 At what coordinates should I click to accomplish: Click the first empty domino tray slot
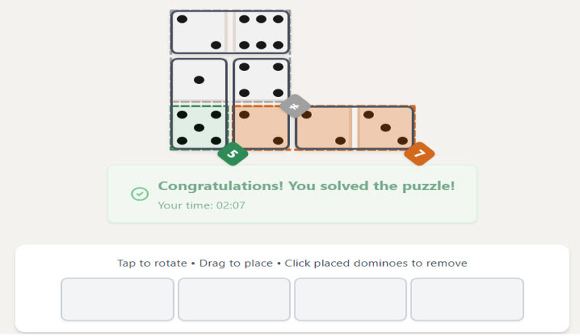118,299
